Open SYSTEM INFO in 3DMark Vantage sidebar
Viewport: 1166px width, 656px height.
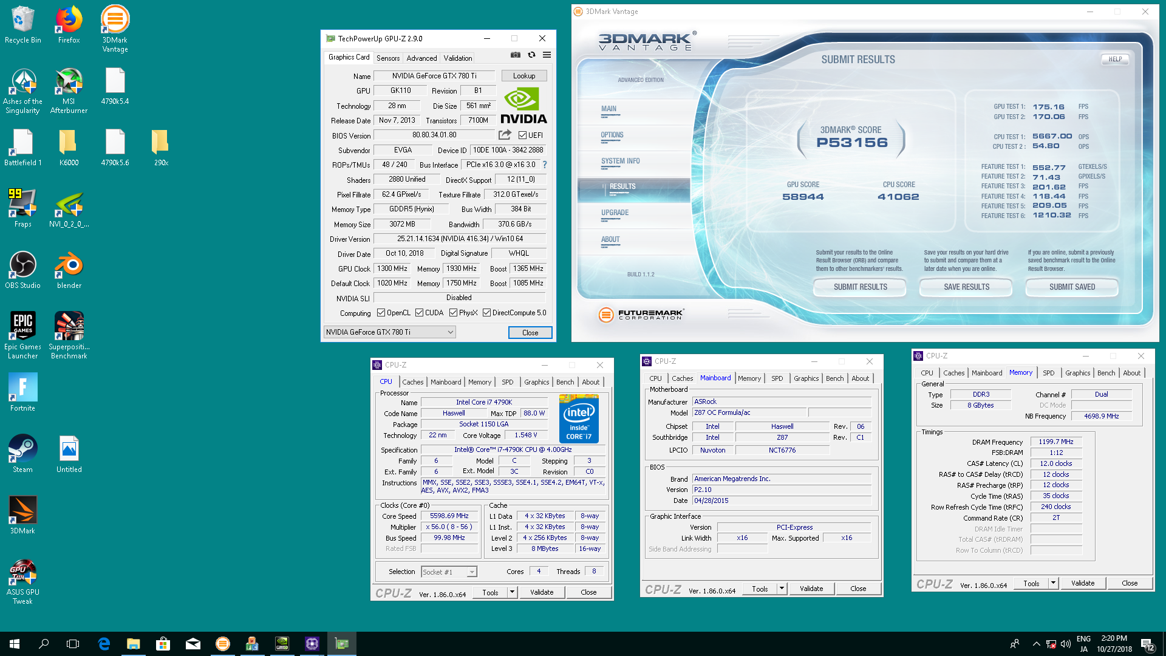[620, 161]
